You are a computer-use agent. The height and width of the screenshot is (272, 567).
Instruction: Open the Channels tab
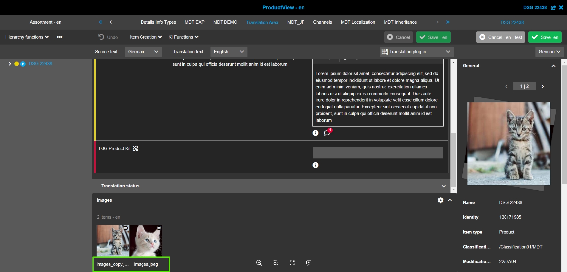pyautogui.click(x=322, y=22)
